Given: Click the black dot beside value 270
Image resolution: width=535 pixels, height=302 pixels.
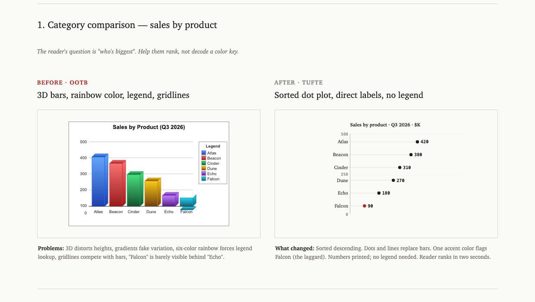Looking at the screenshot, I should click(393, 180).
